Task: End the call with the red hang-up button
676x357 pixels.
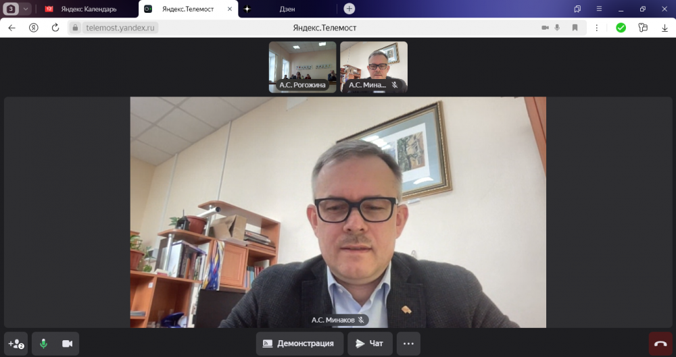Action: (x=660, y=344)
